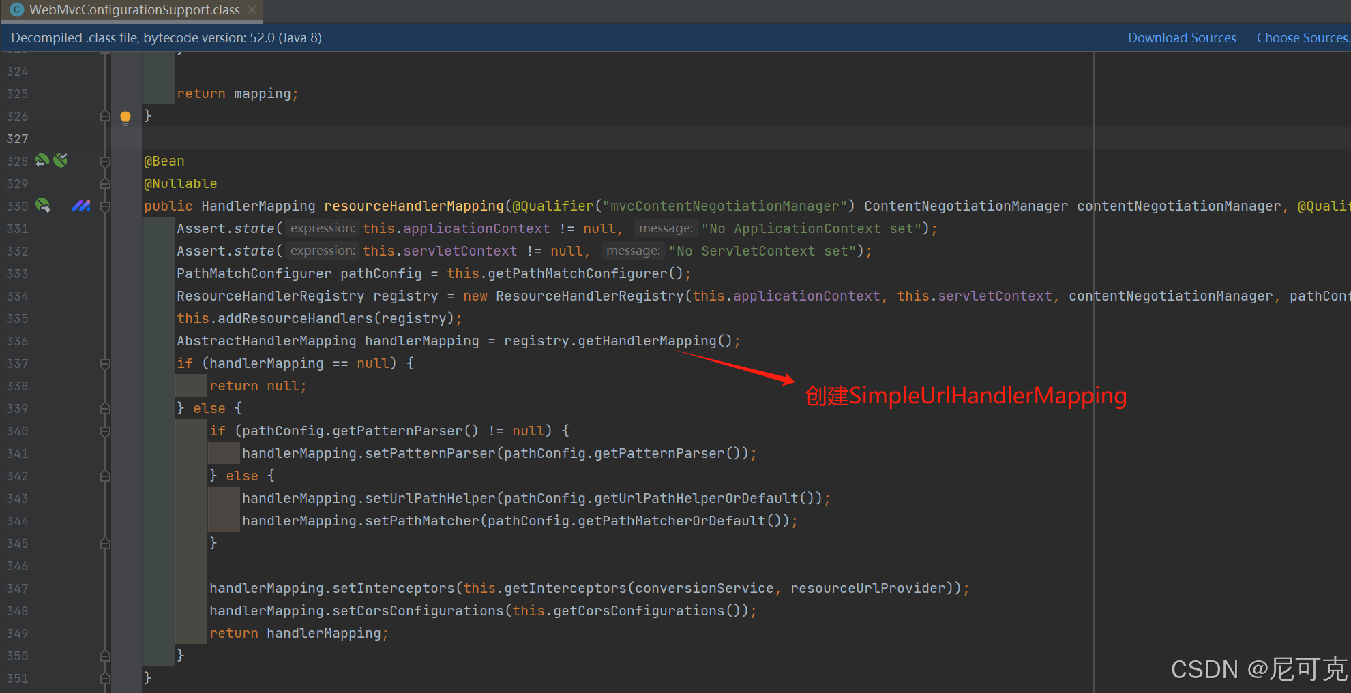Collapse the resourceHandlerMapping method at line 330
This screenshot has height=693, width=1351.
click(105, 206)
